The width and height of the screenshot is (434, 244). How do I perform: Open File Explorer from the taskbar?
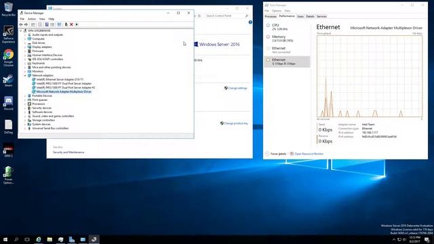(x=50, y=239)
